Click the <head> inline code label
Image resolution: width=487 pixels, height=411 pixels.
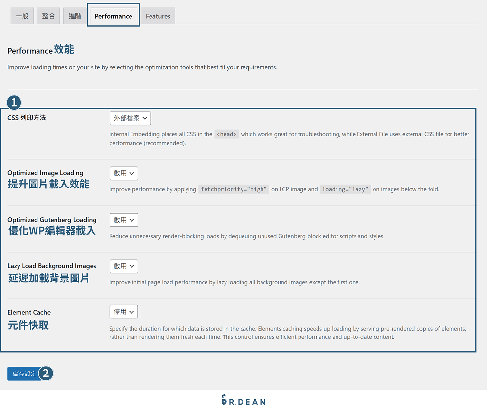(226, 134)
